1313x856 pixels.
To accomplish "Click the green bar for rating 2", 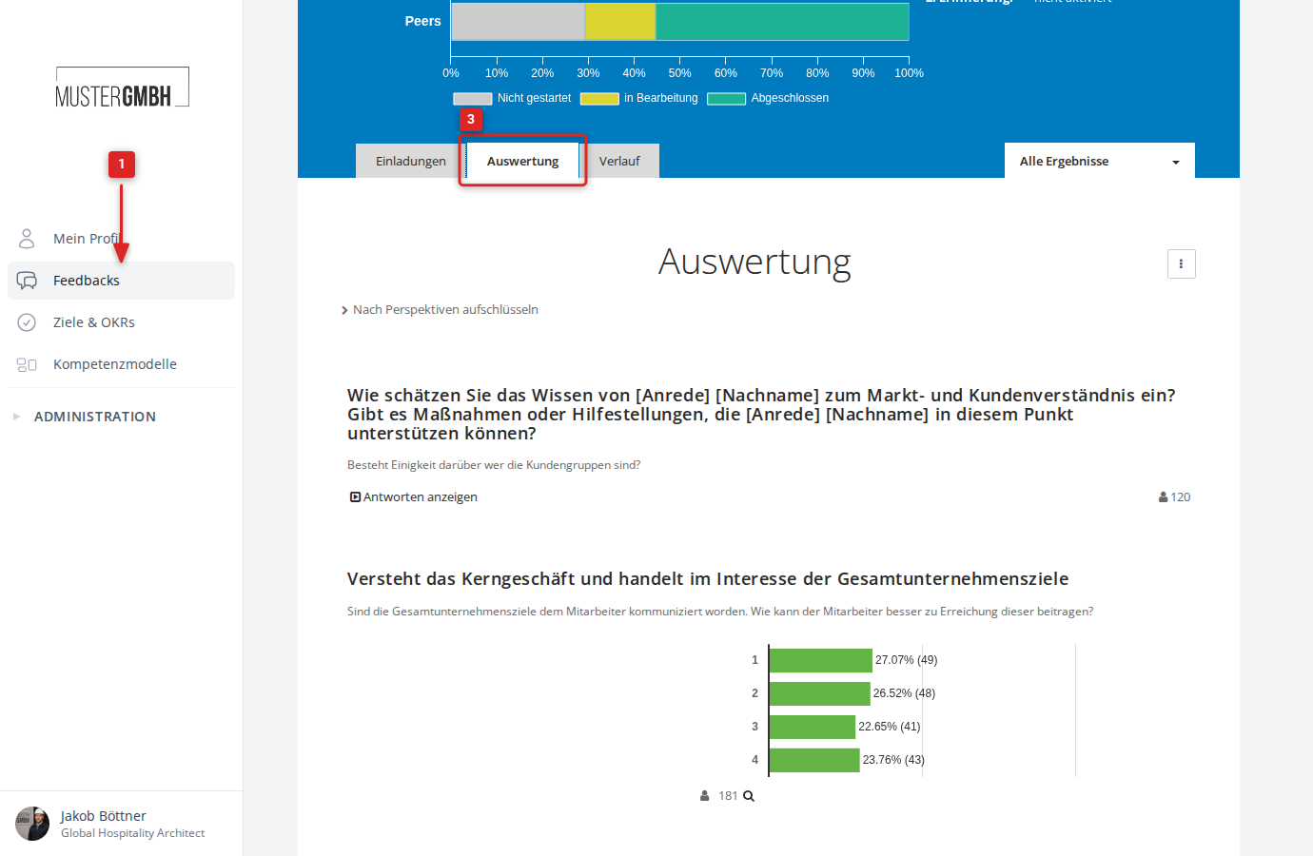I will [820, 693].
